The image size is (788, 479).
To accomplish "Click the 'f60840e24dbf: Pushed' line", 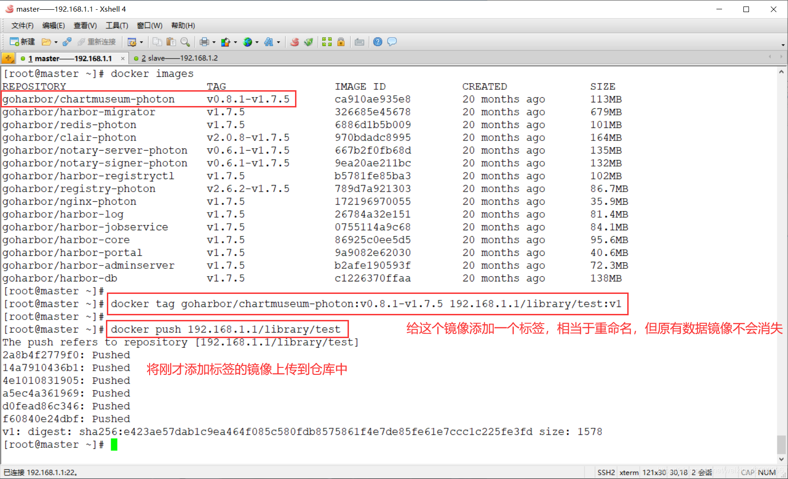I will 66,419.
